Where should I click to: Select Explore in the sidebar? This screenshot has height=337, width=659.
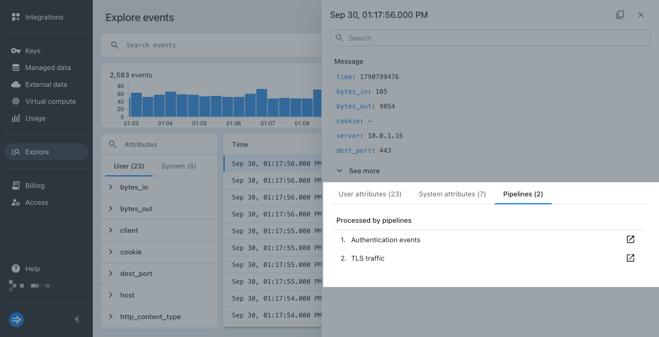coord(46,152)
